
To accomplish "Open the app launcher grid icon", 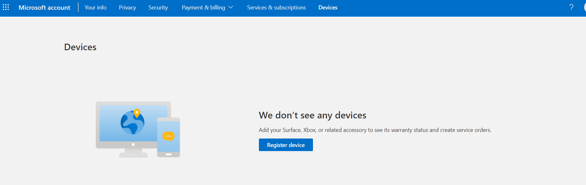I will coord(6,7).
